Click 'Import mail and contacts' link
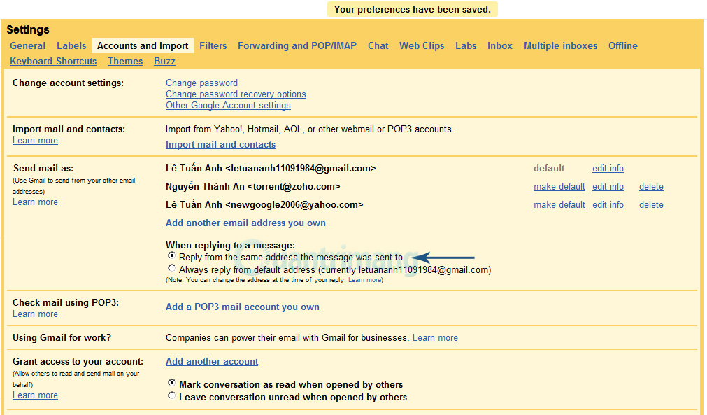Viewport: 707px width, 415px height. pyautogui.click(x=220, y=144)
